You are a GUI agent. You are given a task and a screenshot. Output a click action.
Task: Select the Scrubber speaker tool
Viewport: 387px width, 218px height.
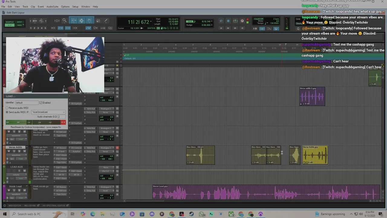click(98, 21)
